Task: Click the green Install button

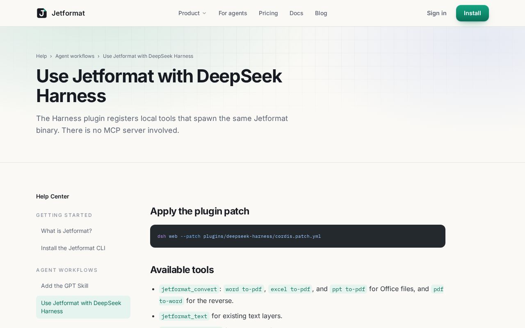Action: pos(472,13)
